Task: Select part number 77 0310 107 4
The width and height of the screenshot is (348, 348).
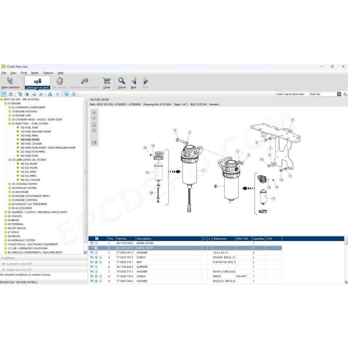Action: tap(125, 258)
